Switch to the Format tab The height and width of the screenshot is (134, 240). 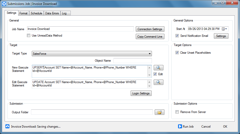click(x=23, y=13)
